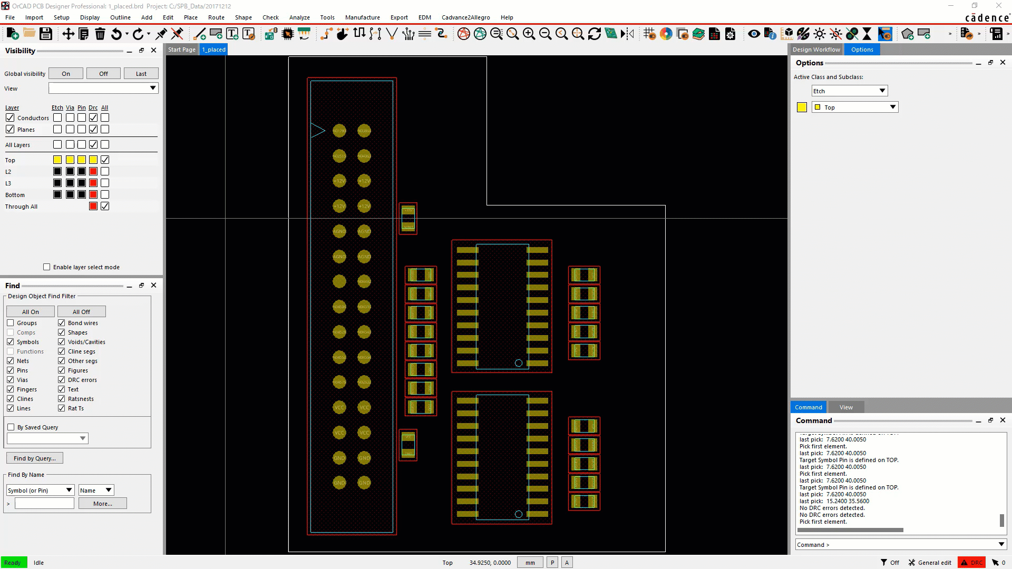Uncheck the DRC errors find filter
This screenshot has width=1012, height=569.
click(62, 380)
